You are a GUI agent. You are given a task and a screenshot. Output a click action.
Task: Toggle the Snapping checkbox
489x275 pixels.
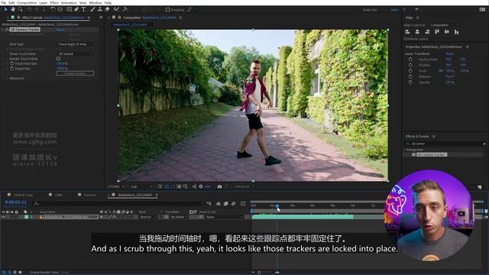pos(168,10)
